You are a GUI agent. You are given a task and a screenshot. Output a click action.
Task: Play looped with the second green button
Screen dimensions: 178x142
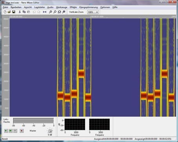click(11, 131)
